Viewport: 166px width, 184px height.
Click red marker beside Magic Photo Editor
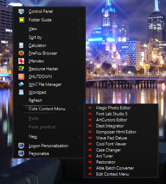(90, 108)
